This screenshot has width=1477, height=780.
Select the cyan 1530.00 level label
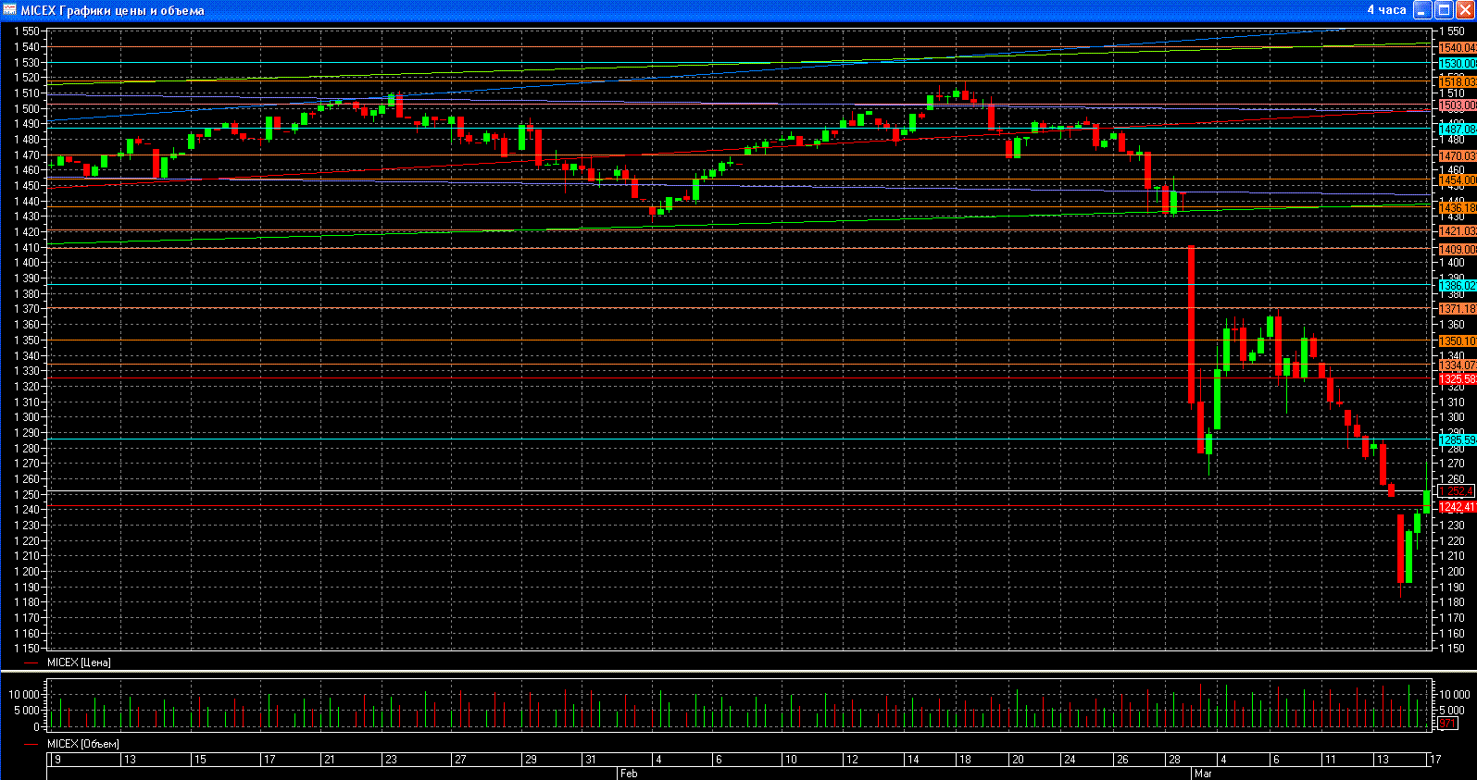point(1457,64)
